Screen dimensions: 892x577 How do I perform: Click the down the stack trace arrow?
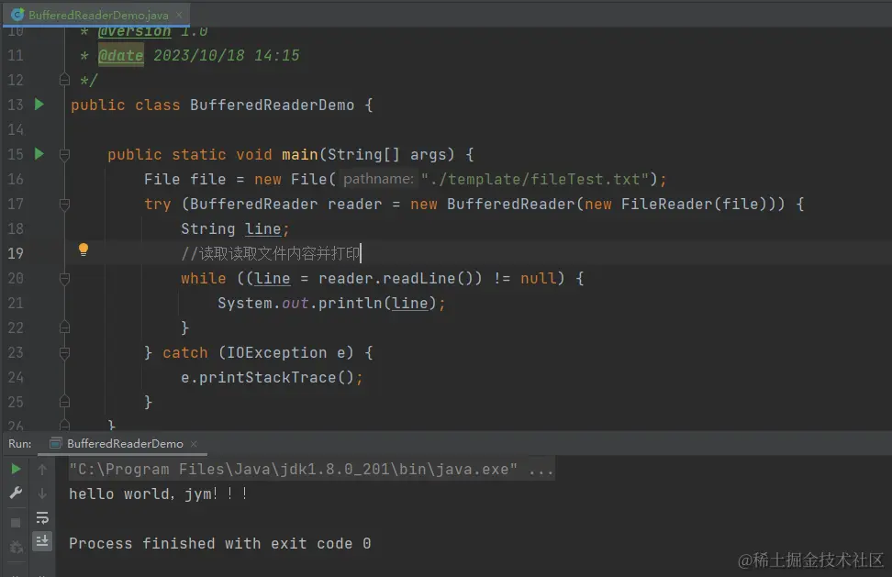[42, 494]
